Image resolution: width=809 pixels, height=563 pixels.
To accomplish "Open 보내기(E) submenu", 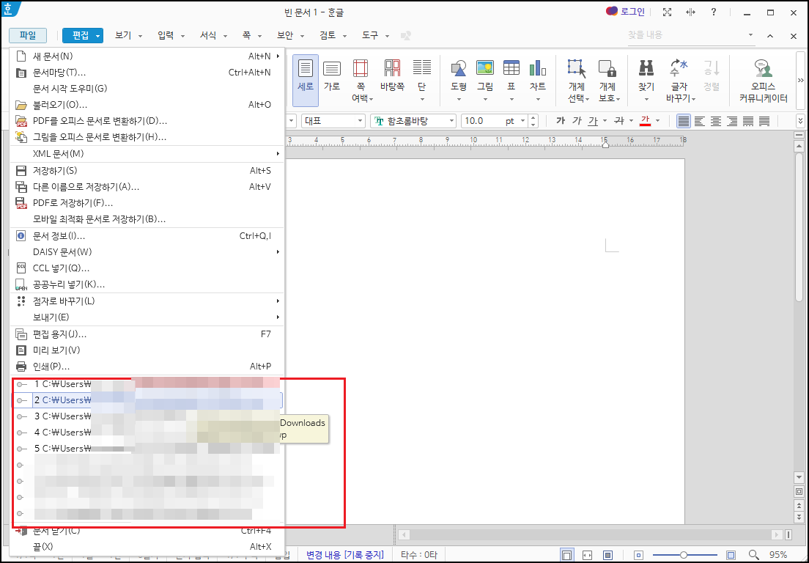I will coord(147,317).
